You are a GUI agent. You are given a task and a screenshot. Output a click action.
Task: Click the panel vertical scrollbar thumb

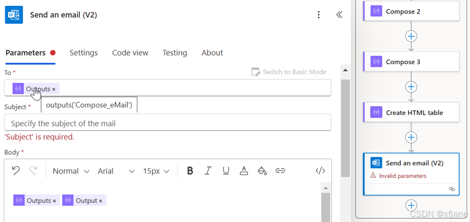345,128
